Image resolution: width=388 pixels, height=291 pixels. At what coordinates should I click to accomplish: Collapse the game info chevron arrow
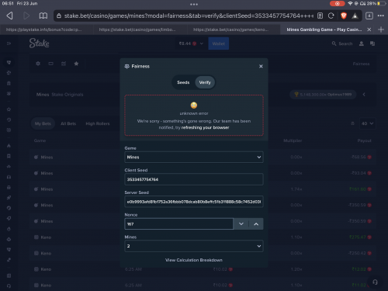pyautogui.click(x=364, y=95)
